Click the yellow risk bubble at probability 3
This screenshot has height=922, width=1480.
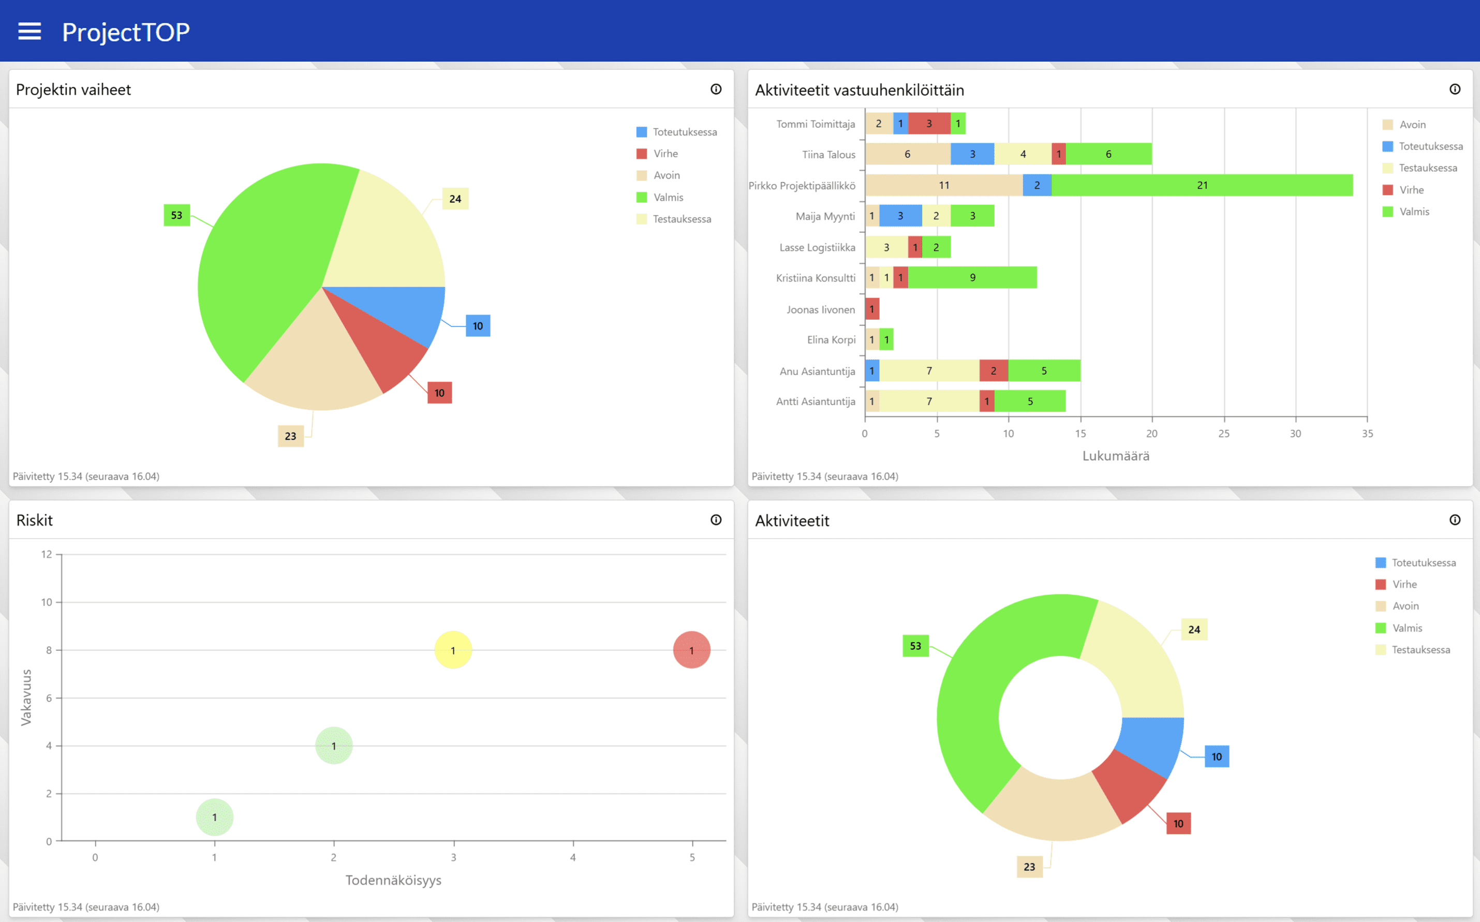452,650
